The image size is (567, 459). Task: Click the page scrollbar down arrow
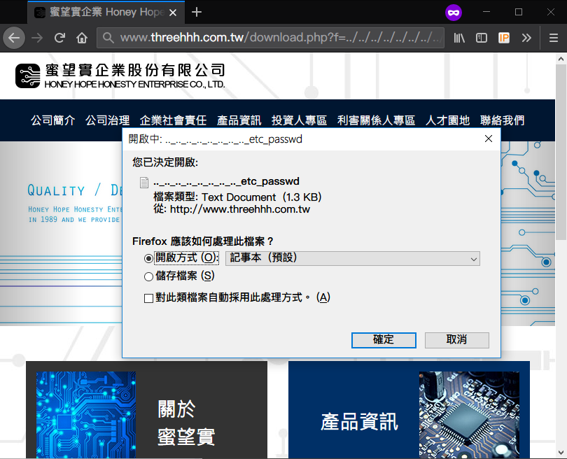561,453
